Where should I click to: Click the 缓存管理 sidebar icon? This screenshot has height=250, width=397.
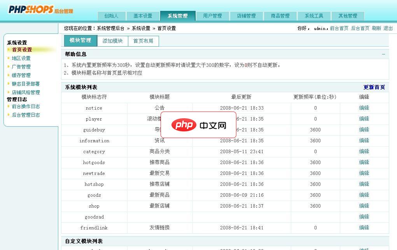(x=9, y=75)
